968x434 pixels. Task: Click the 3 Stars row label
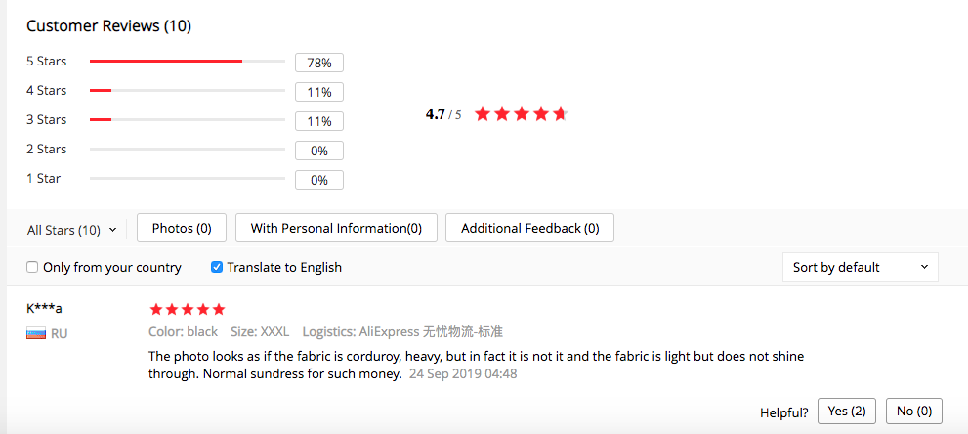(x=47, y=120)
